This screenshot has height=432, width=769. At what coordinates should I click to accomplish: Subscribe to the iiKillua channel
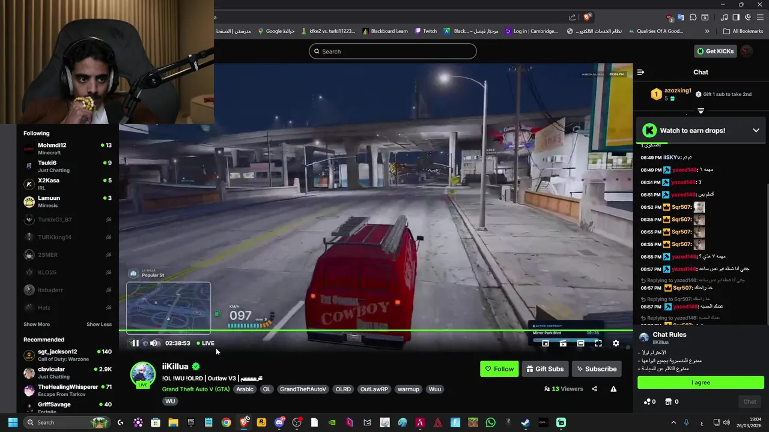tap(597, 369)
